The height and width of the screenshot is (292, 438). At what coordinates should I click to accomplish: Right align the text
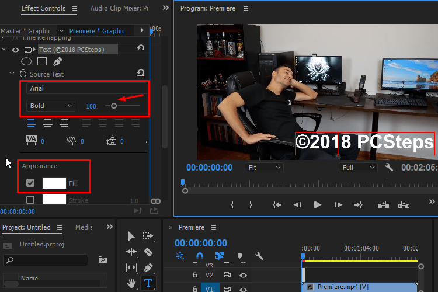tap(64, 123)
